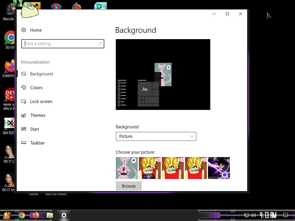
Task: Maximize the Settings window
Action: pyautogui.click(x=227, y=14)
